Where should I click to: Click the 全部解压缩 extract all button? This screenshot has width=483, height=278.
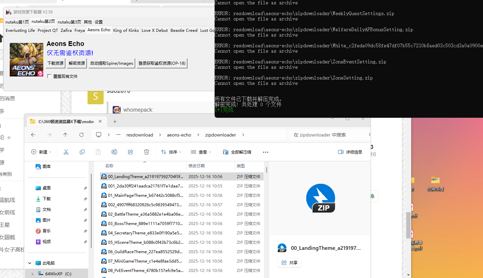237,152
